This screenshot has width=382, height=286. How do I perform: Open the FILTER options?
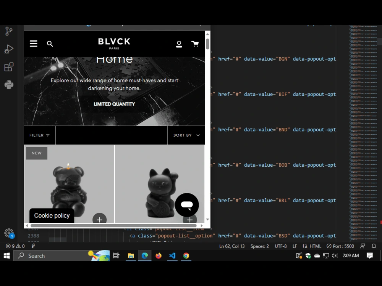tap(39, 135)
